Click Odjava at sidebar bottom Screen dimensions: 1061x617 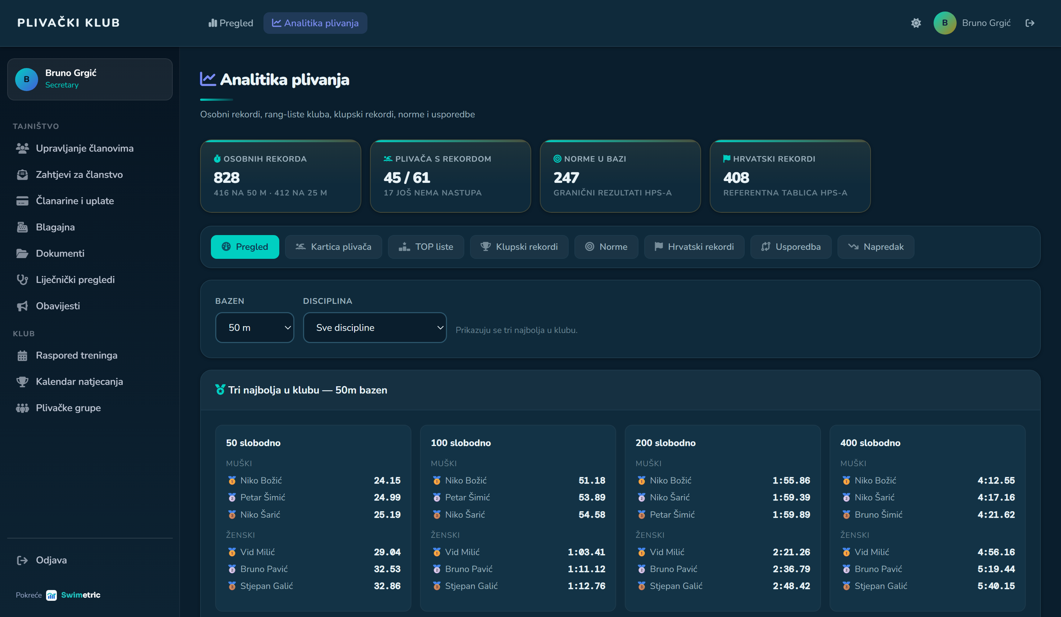pos(90,560)
